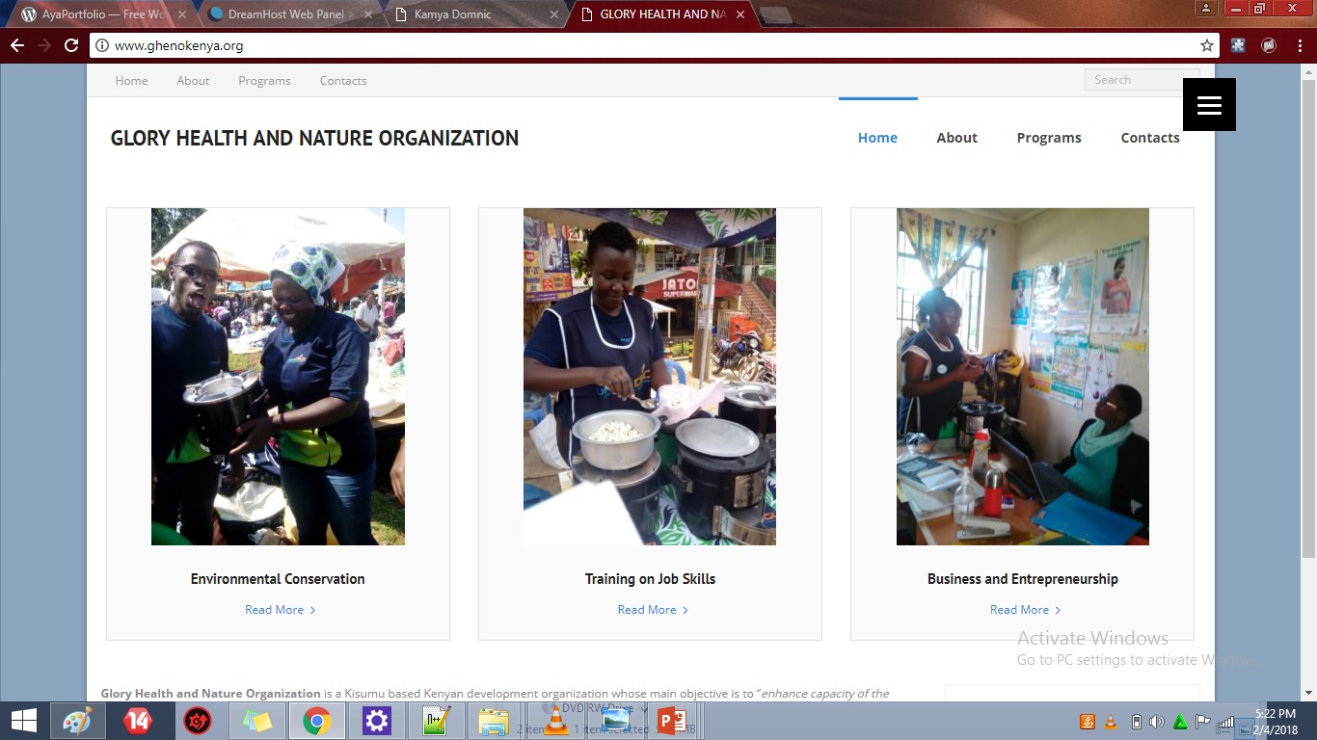This screenshot has height=740, width=1317.
Task: Open Chrome's three-dot menu
Action: click(1300, 45)
